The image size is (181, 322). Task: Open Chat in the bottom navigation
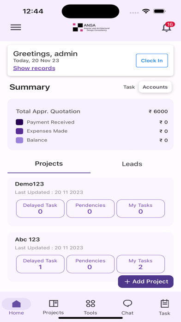click(127, 307)
